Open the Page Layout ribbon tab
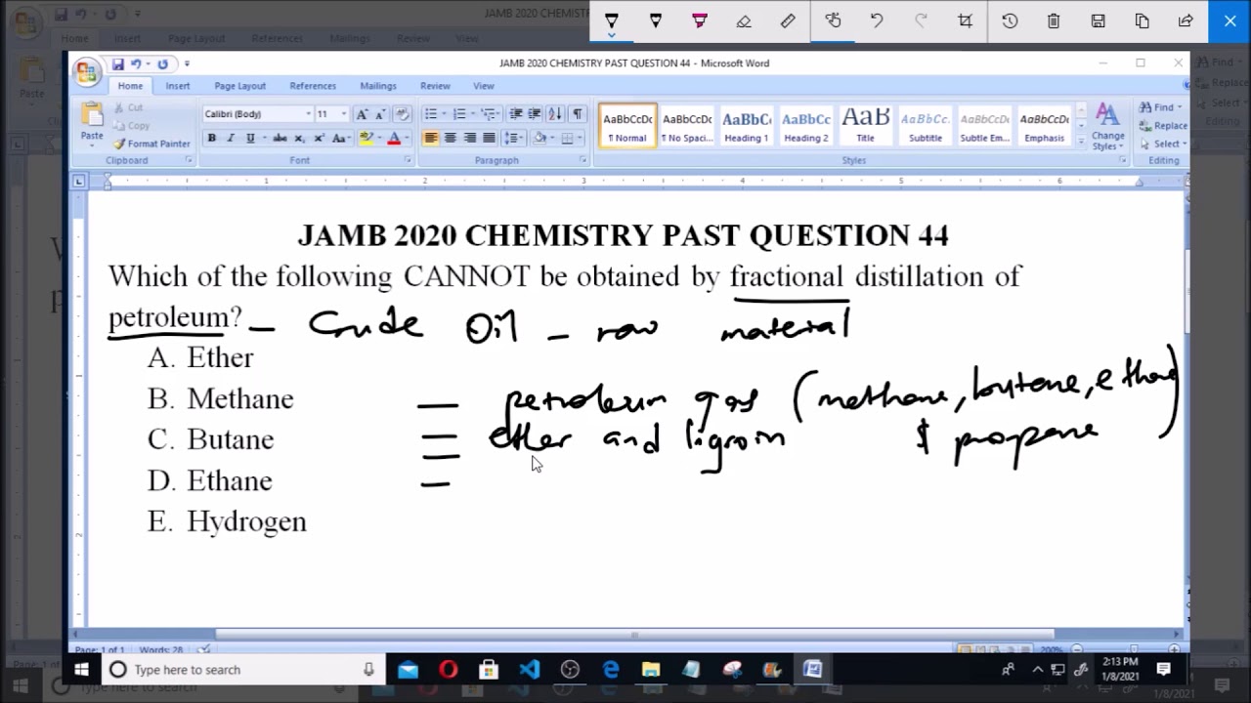This screenshot has height=703, width=1251. 239,86
